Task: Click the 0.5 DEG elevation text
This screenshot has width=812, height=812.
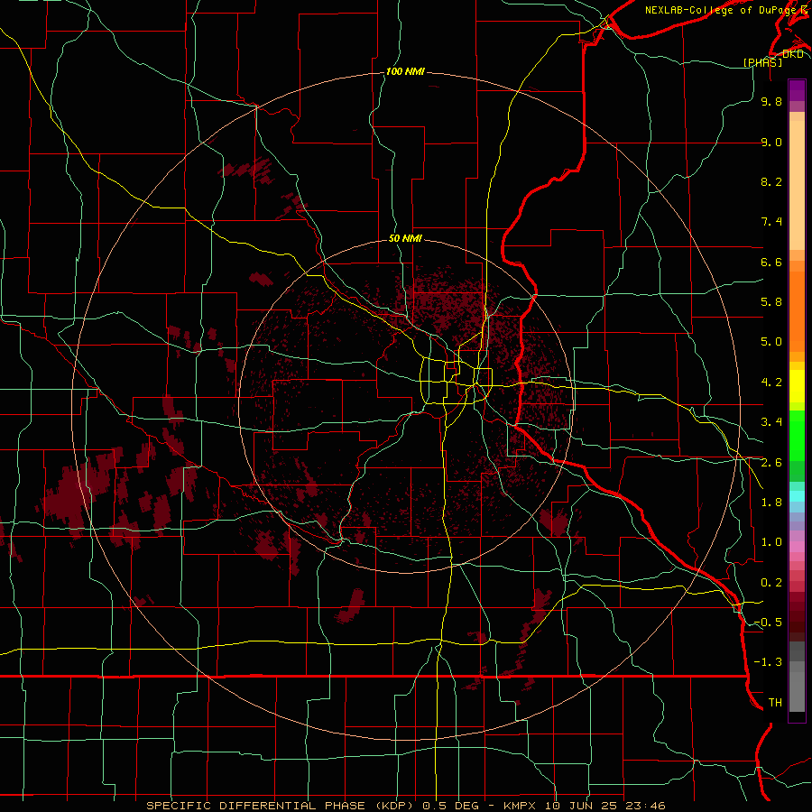Action: (448, 806)
